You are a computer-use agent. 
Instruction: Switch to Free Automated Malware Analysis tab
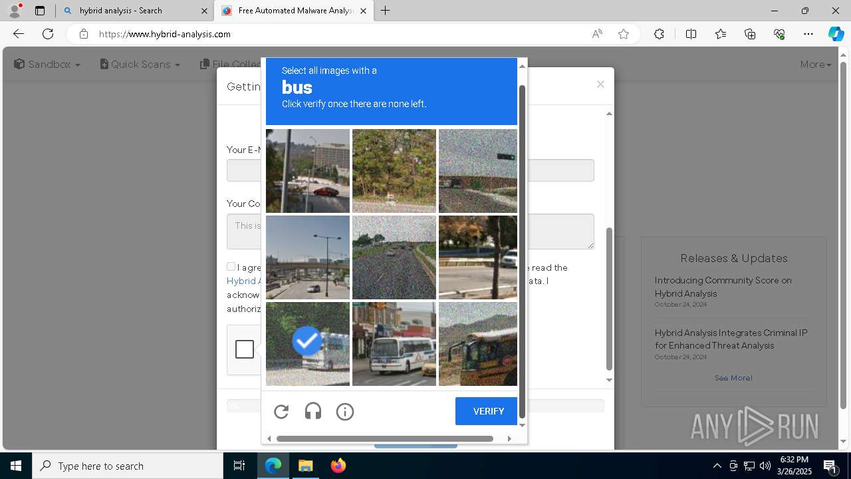(294, 11)
